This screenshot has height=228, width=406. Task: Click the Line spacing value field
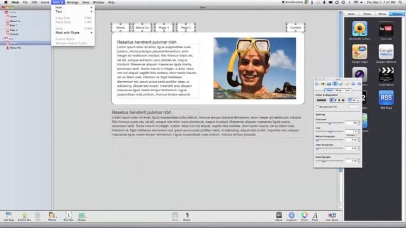351,131
